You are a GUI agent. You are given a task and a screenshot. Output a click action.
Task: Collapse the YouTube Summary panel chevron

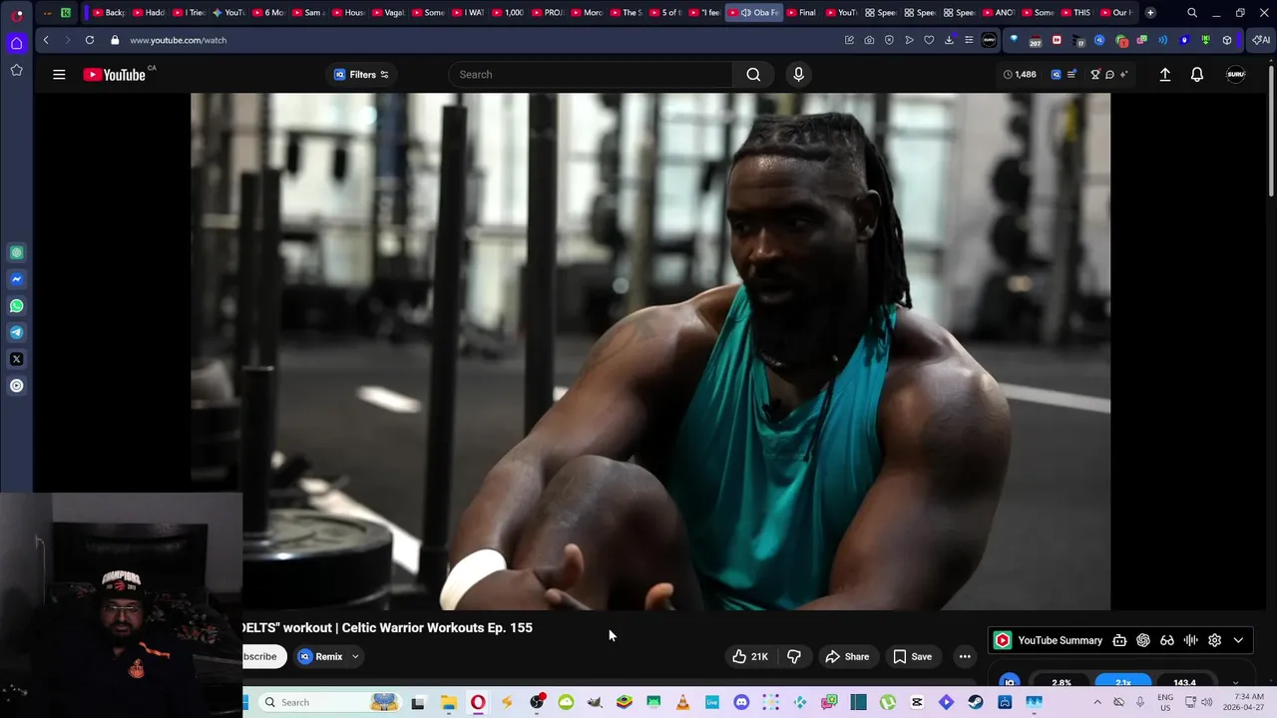pos(1238,640)
